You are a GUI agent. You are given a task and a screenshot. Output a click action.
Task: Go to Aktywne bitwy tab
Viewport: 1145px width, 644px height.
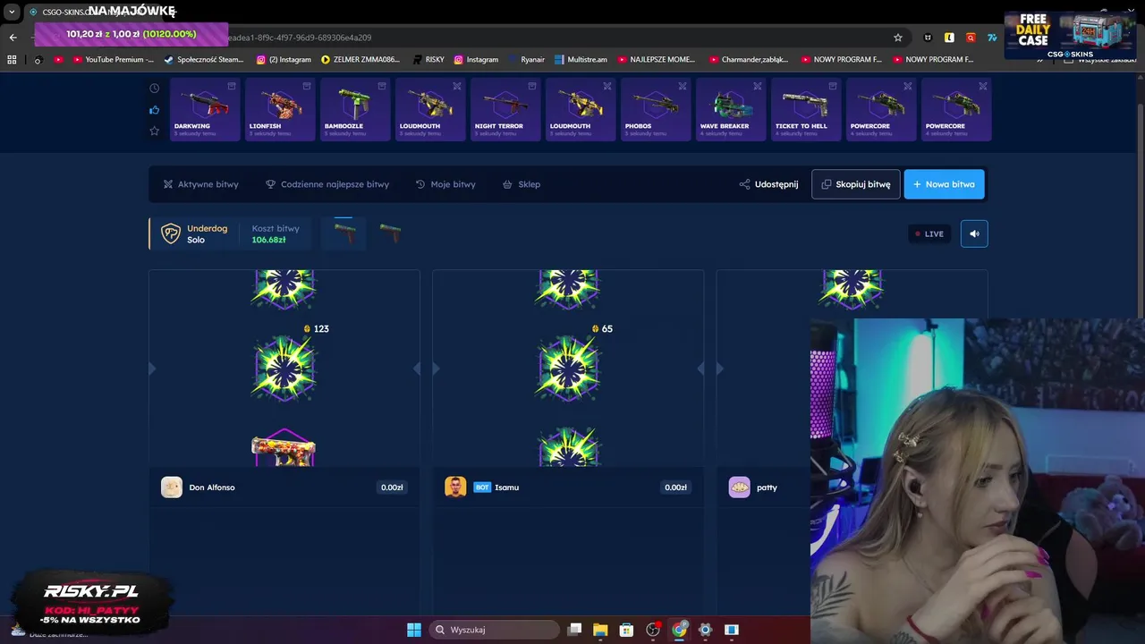(x=200, y=184)
